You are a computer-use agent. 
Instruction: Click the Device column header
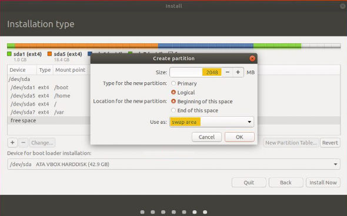pos(22,70)
